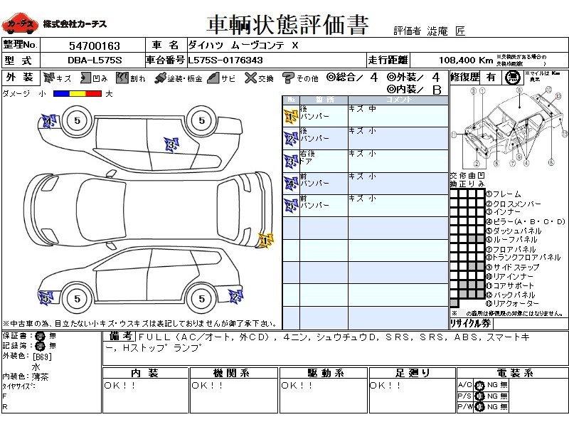Click the 内装色 value 薄茶

[x=40, y=377]
